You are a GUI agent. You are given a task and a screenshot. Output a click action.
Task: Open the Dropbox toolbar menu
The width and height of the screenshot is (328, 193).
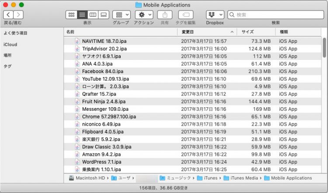(215, 15)
